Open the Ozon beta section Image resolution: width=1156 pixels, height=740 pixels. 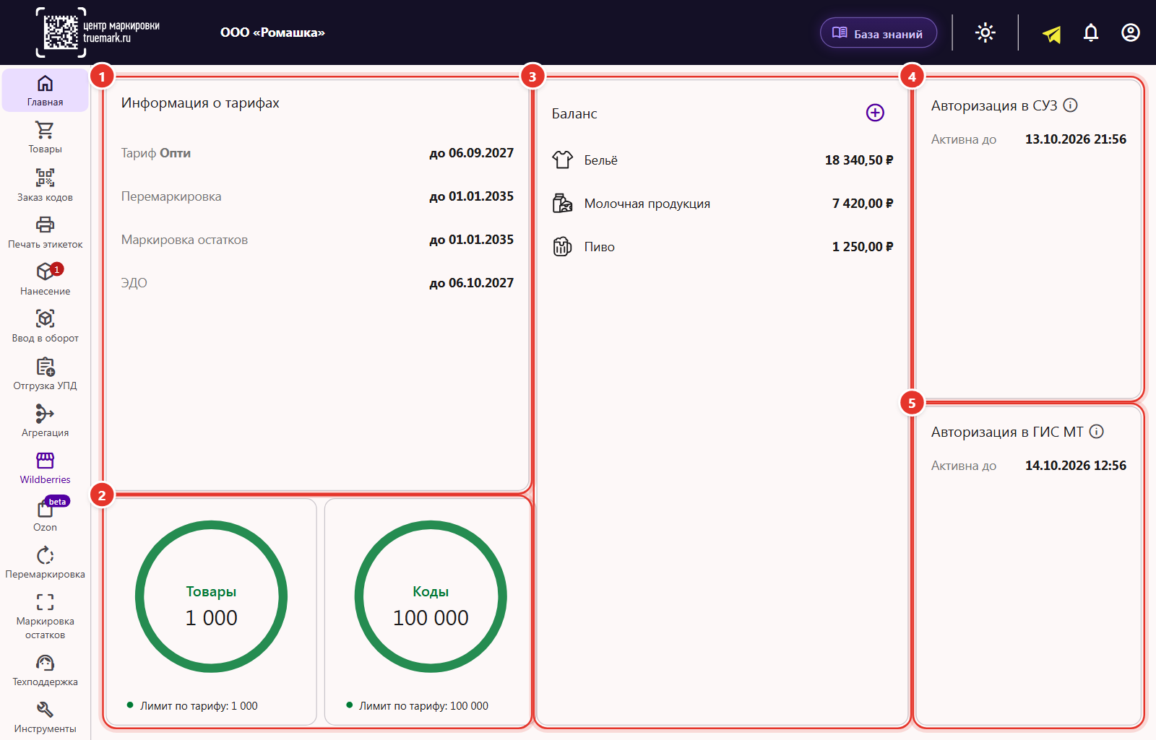tap(45, 515)
